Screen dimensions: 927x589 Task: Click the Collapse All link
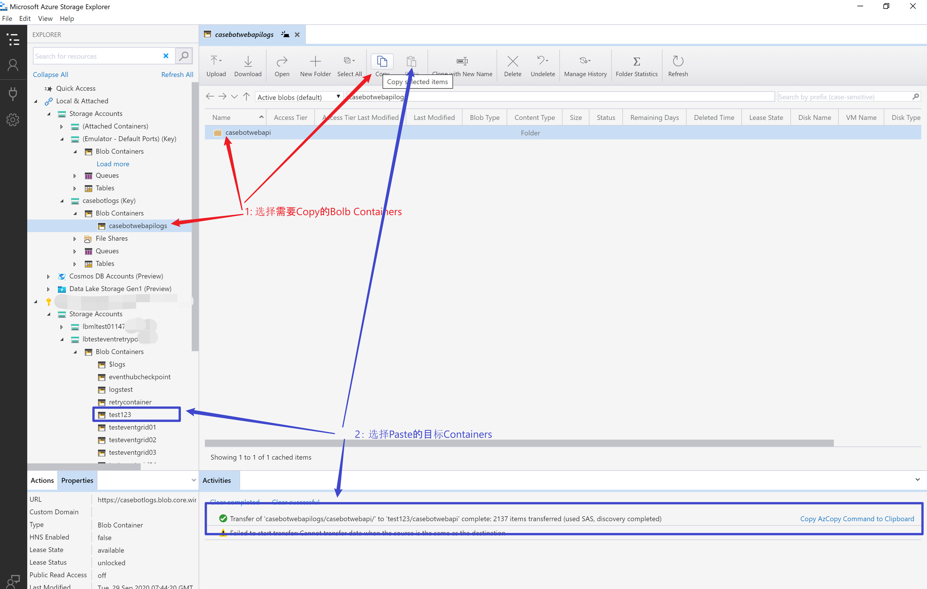pyautogui.click(x=50, y=75)
